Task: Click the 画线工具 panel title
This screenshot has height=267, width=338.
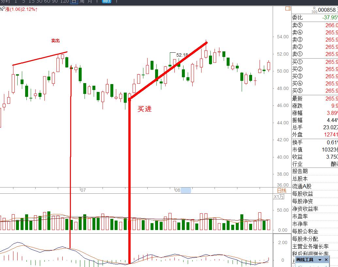Action: 305,260
